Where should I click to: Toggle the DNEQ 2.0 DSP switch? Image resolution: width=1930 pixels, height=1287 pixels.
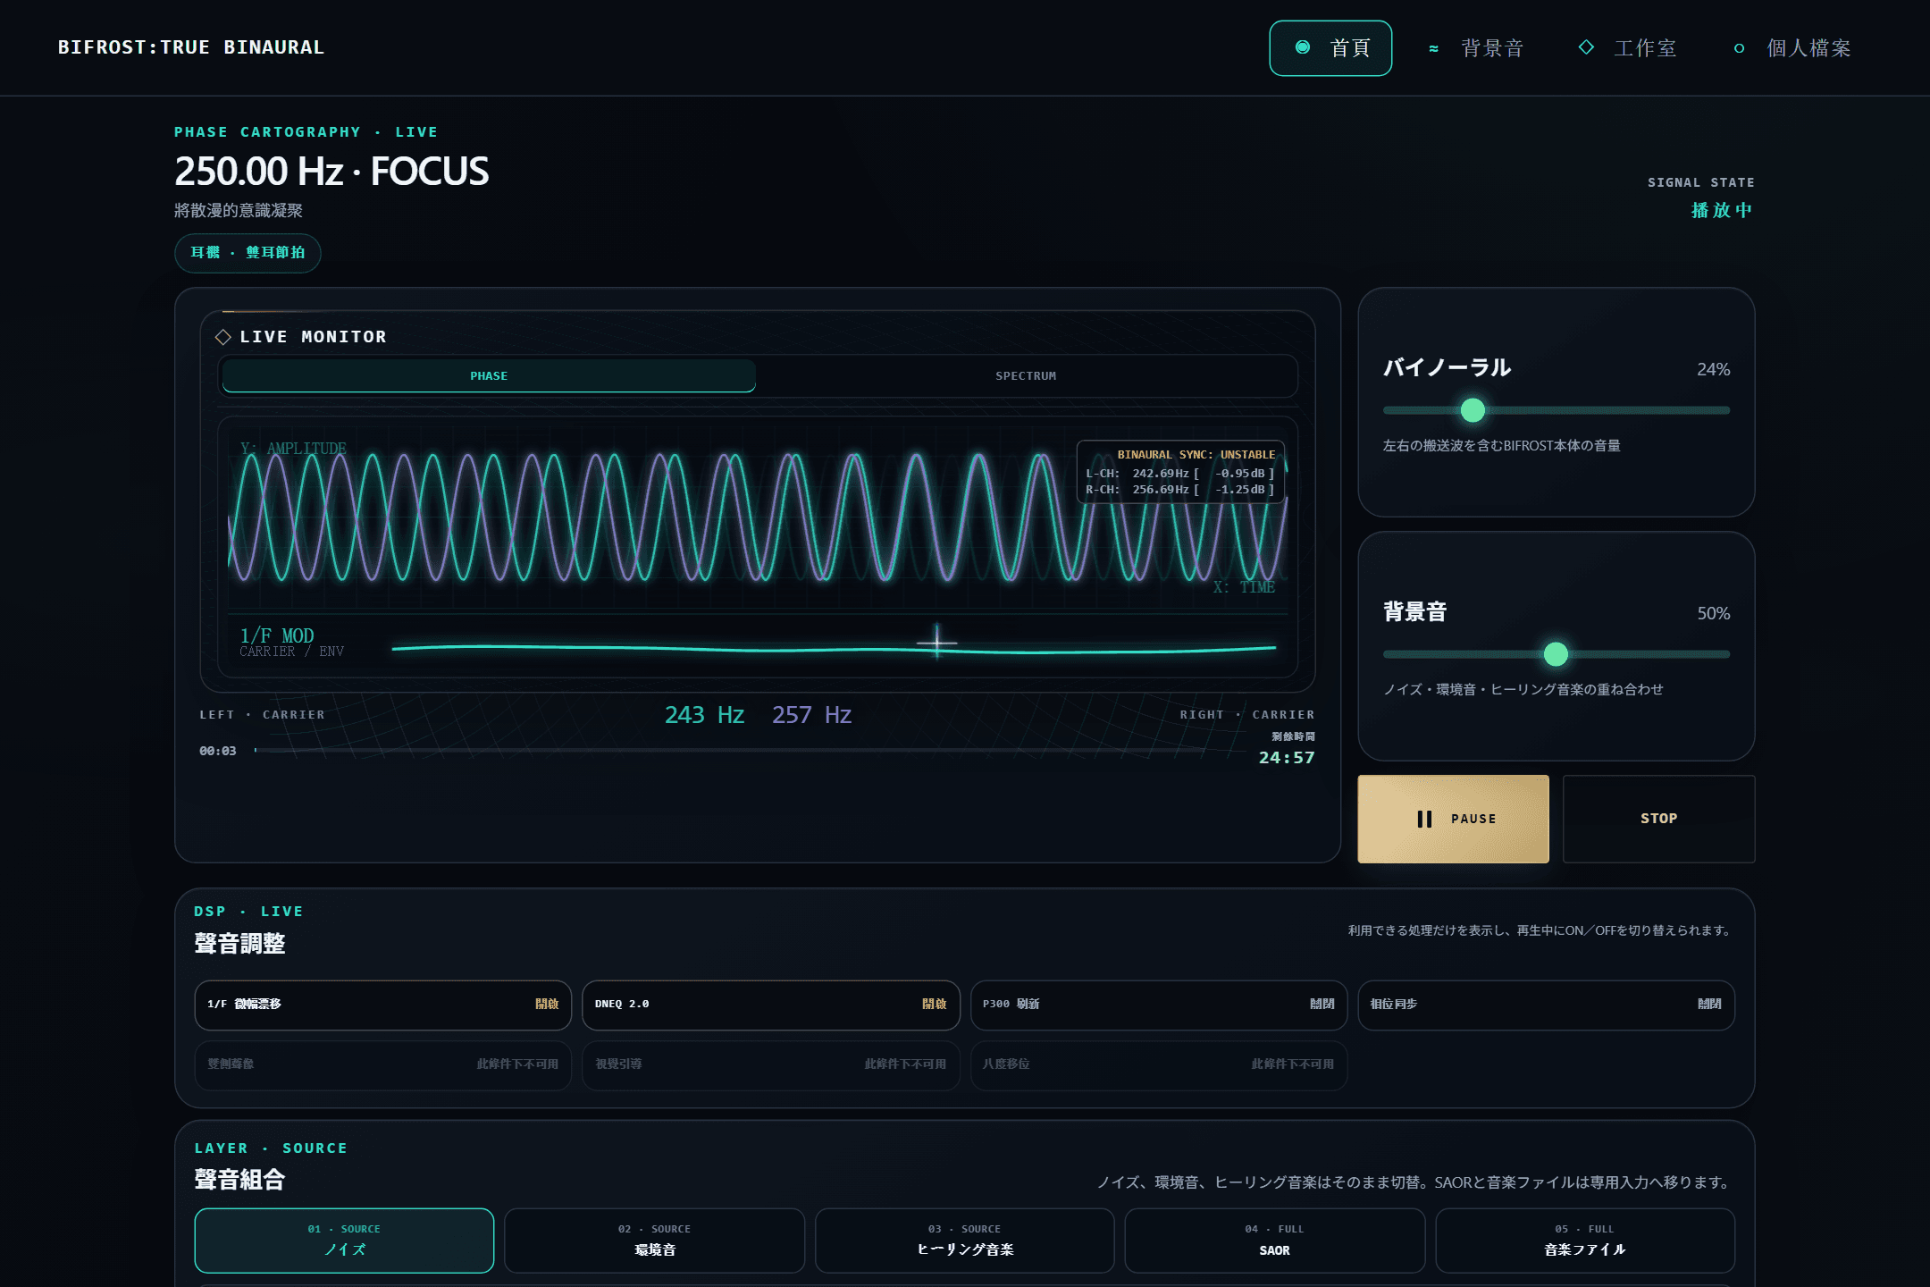tap(771, 1005)
